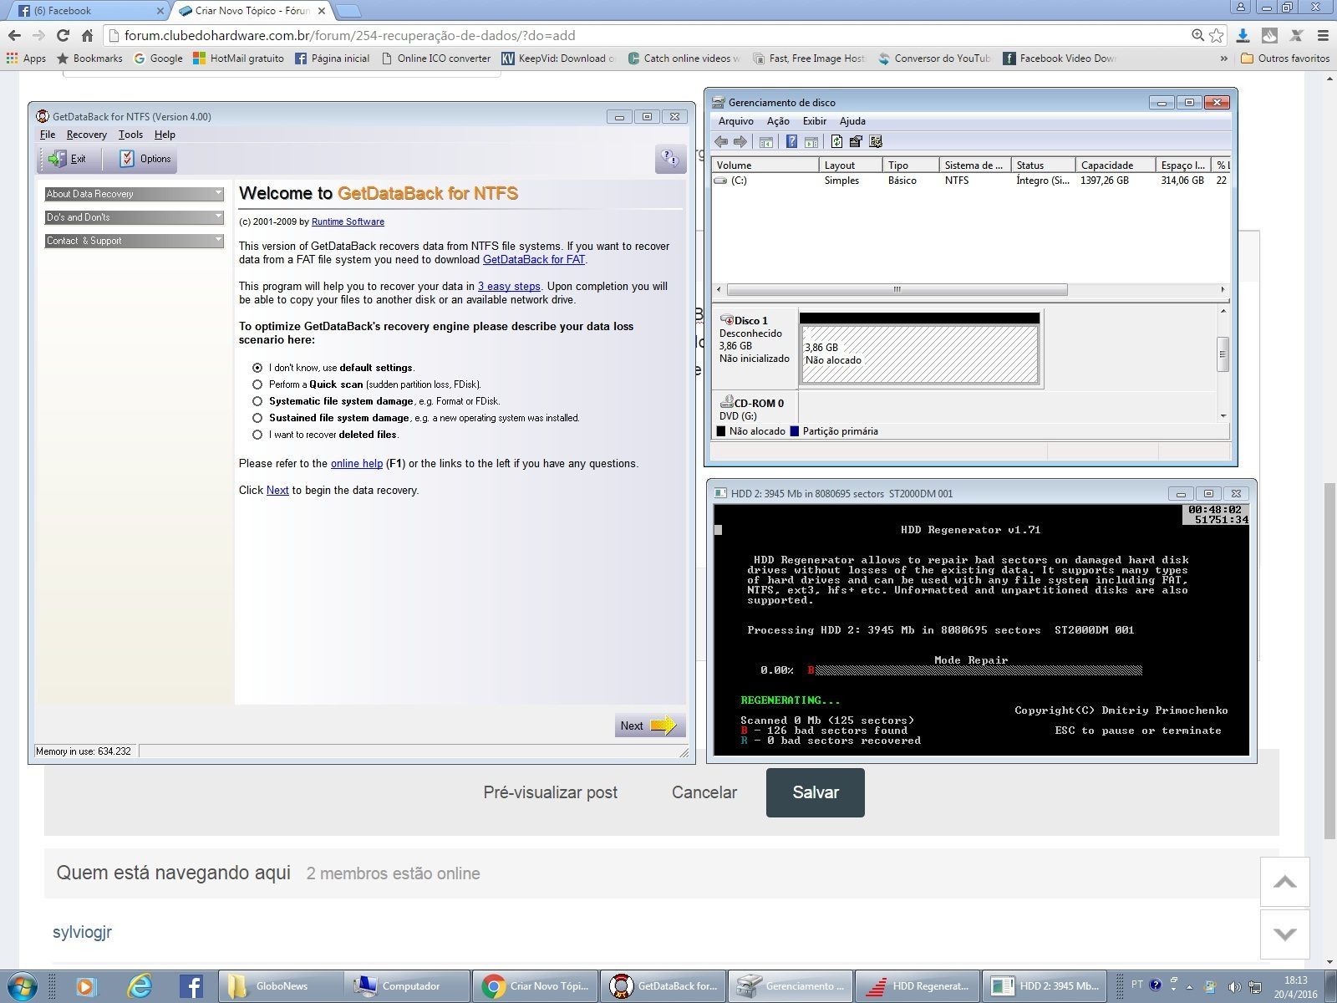1337x1003 pixels.
Task: Bookmark this page with the star icon
Action: pyautogui.click(x=1217, y=35)
